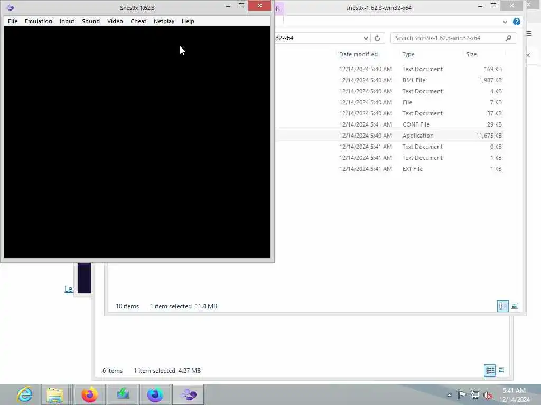
Task: Sort by Date modified column
Action: (358, 54)
